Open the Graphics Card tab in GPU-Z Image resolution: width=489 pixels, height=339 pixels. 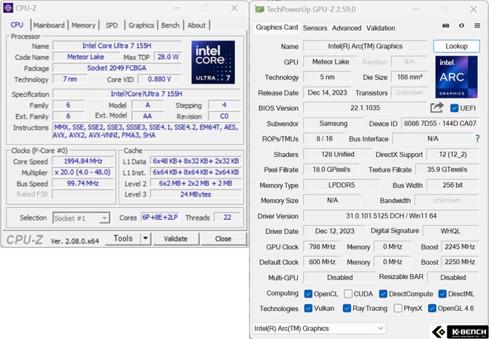click(277, 27)
